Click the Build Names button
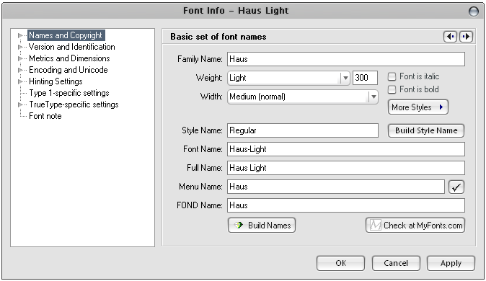 click(x=262, y=226)
